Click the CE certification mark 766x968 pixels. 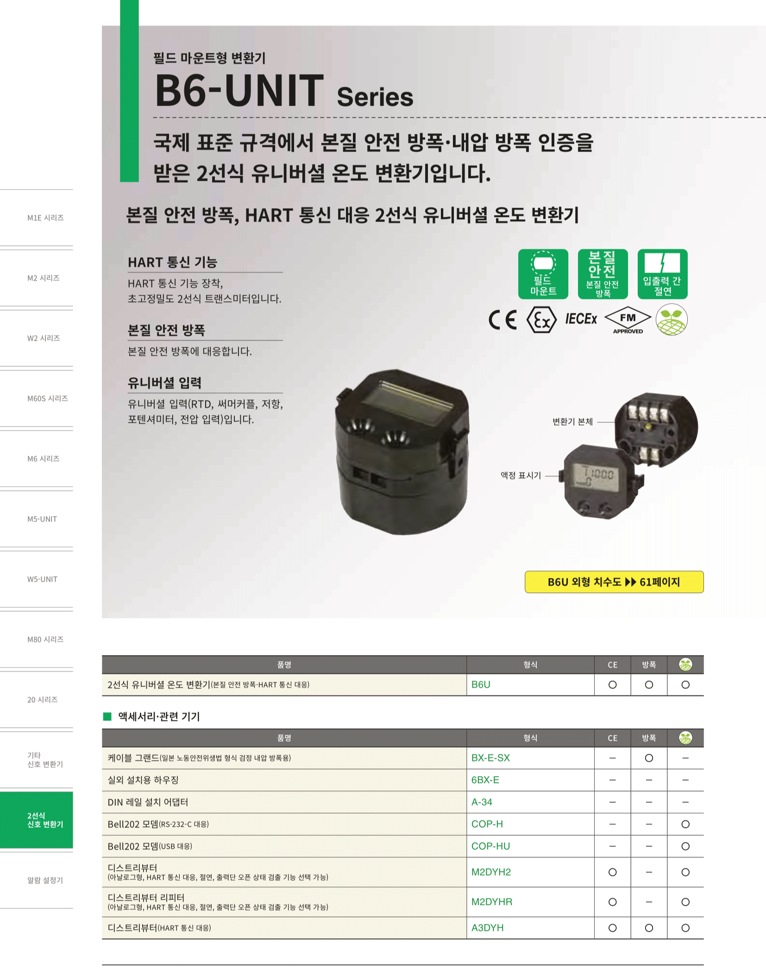tap(503, 320)
